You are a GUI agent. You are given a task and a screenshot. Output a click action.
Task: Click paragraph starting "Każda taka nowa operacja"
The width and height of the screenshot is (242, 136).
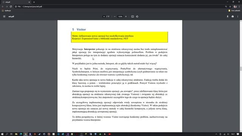tap(119, 83)
